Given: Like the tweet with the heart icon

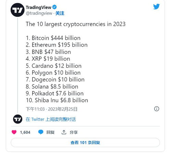Looking at the screenshot, I should [14, 132].
